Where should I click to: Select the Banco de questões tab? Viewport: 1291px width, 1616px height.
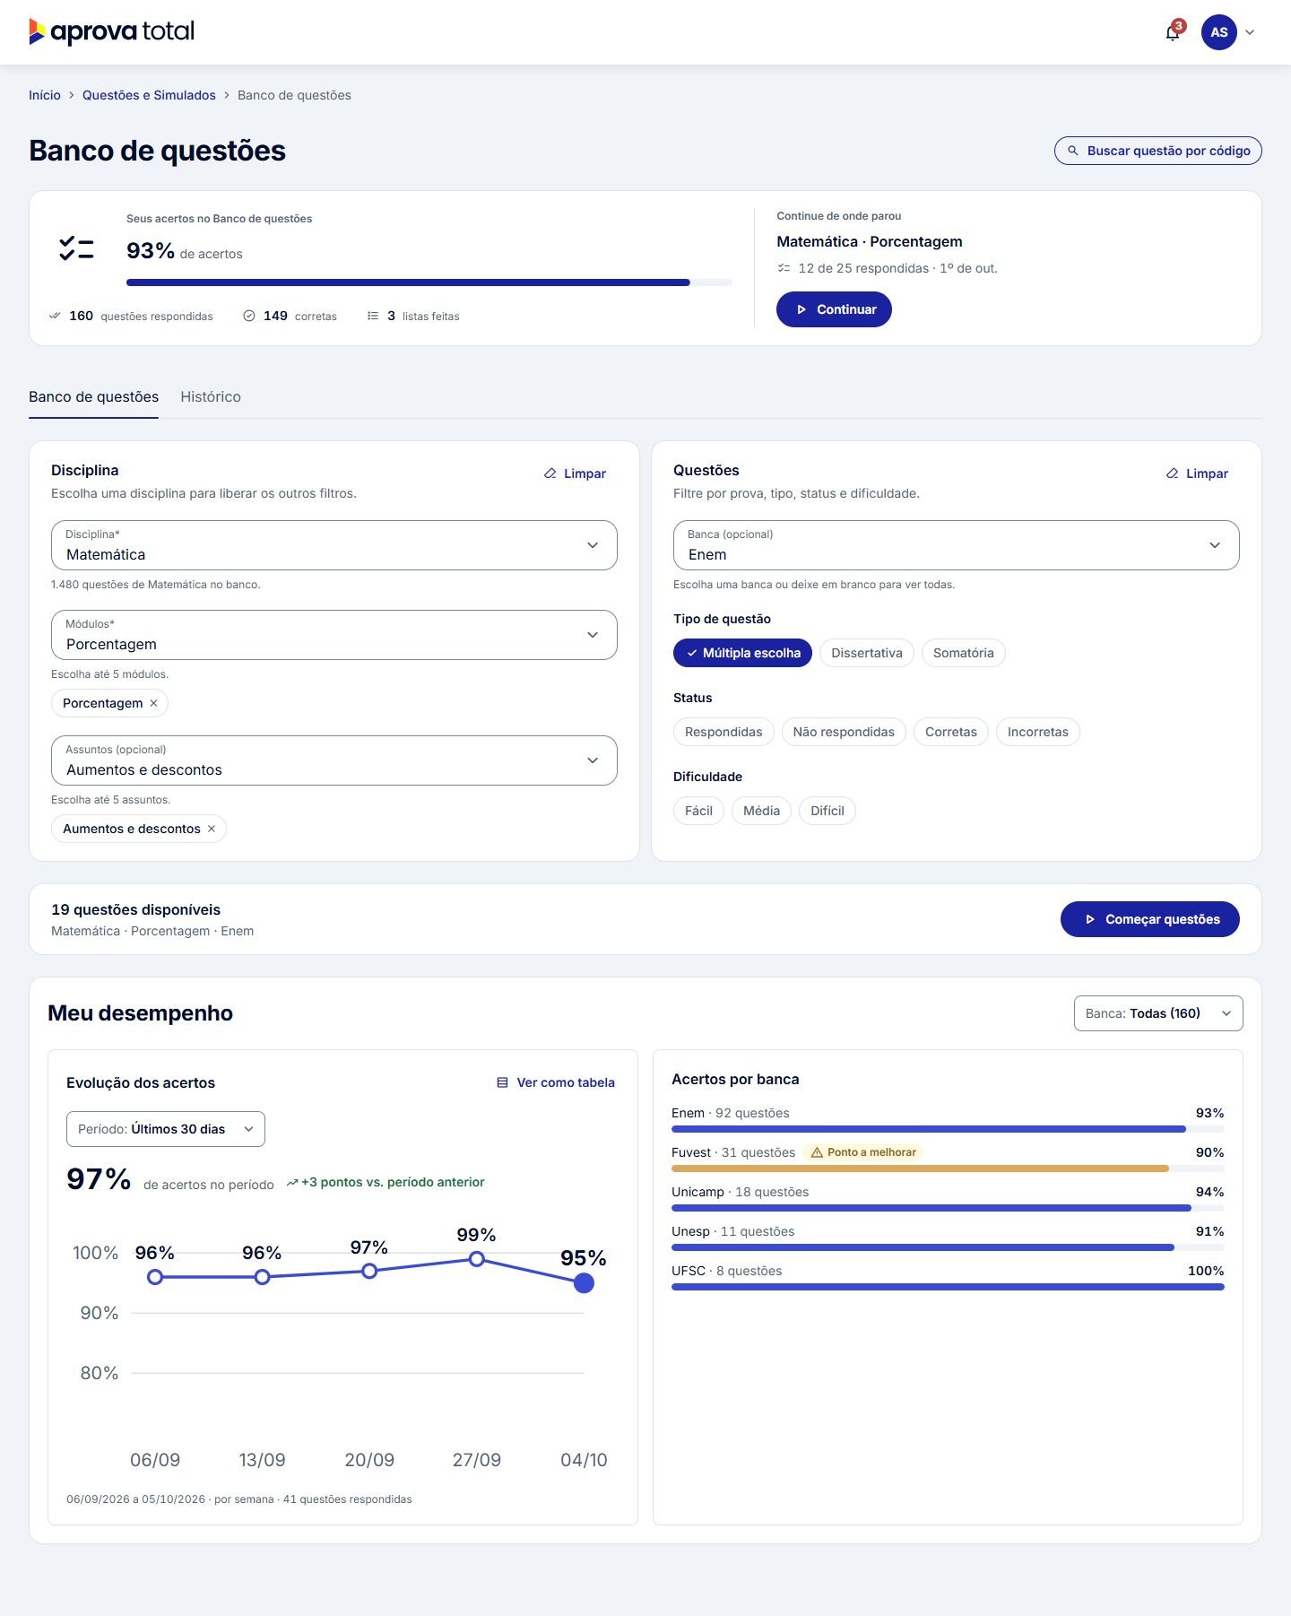[x=93, y=396]
